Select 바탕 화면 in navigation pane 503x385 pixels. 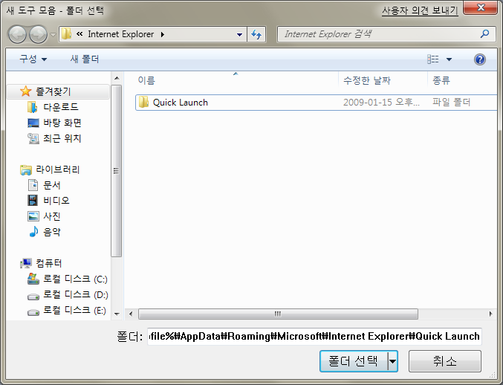[x=62, y=123]
